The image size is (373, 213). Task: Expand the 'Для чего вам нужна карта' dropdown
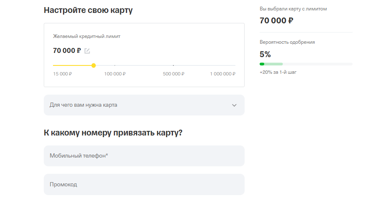pos(144,105)
